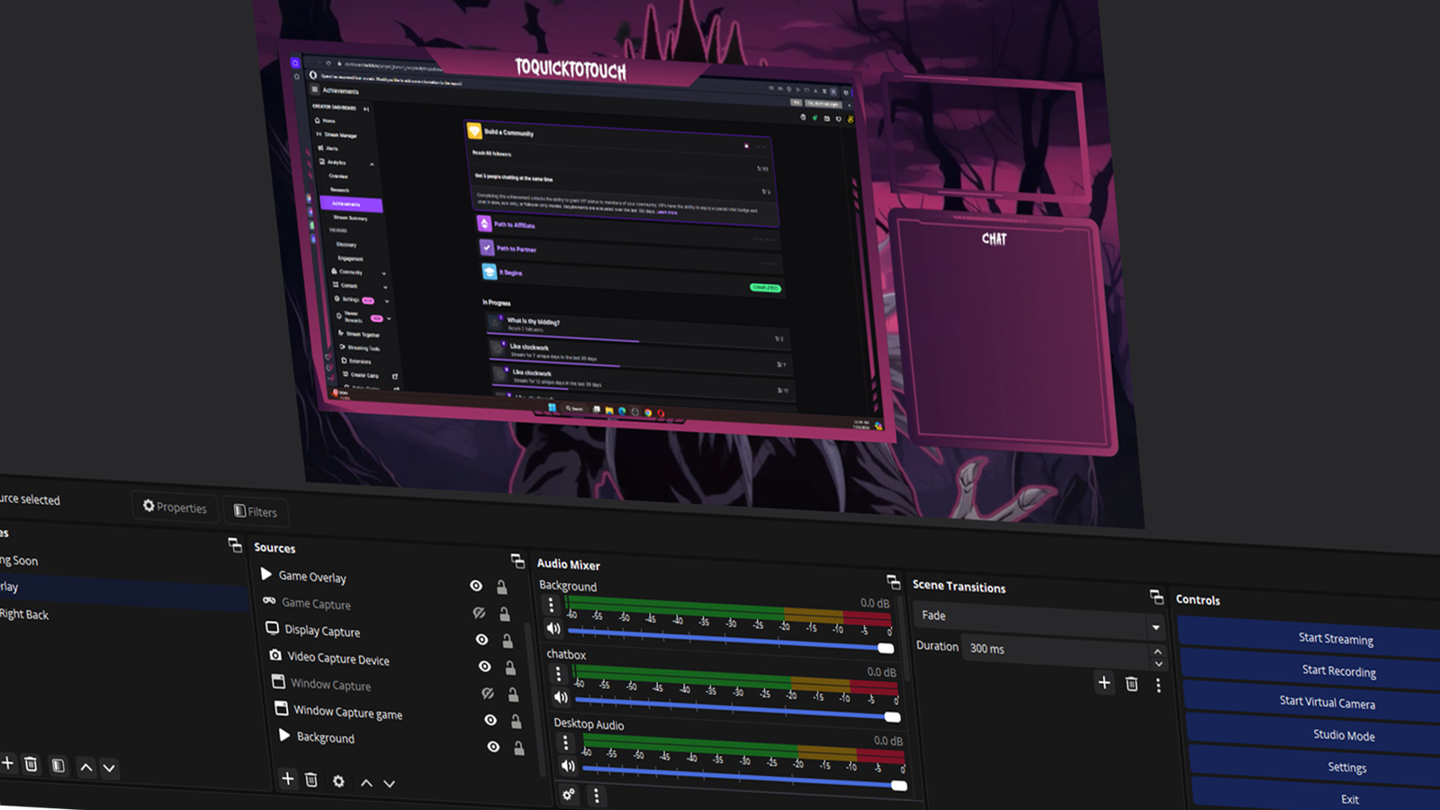Move source down with Sources down arrow
Viewport: 1440px width, 810px height.
(389, 784)
